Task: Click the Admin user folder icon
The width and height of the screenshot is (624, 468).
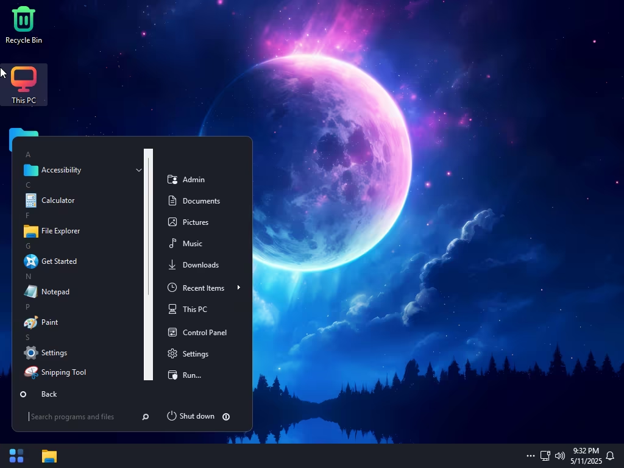Action: click(172, 180)
